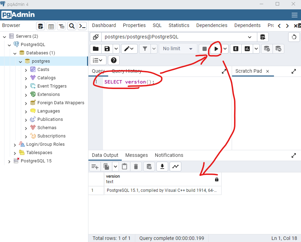Click the Commit transaction icon
The width and height of the screenshot is (301, 242).
point(267,49)
